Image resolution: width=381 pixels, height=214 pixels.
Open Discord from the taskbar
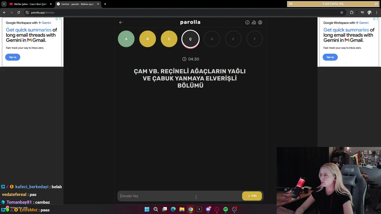tap(208, 210)
